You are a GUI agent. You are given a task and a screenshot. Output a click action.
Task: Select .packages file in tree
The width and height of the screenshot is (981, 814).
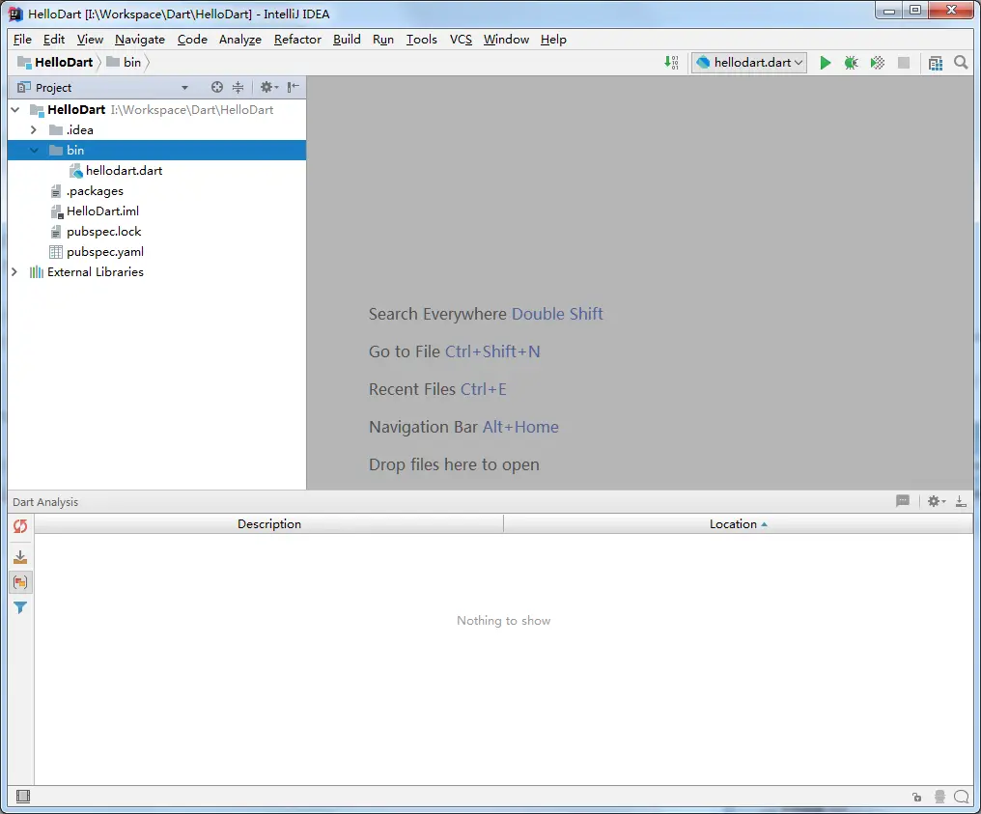tap(95, 191)
